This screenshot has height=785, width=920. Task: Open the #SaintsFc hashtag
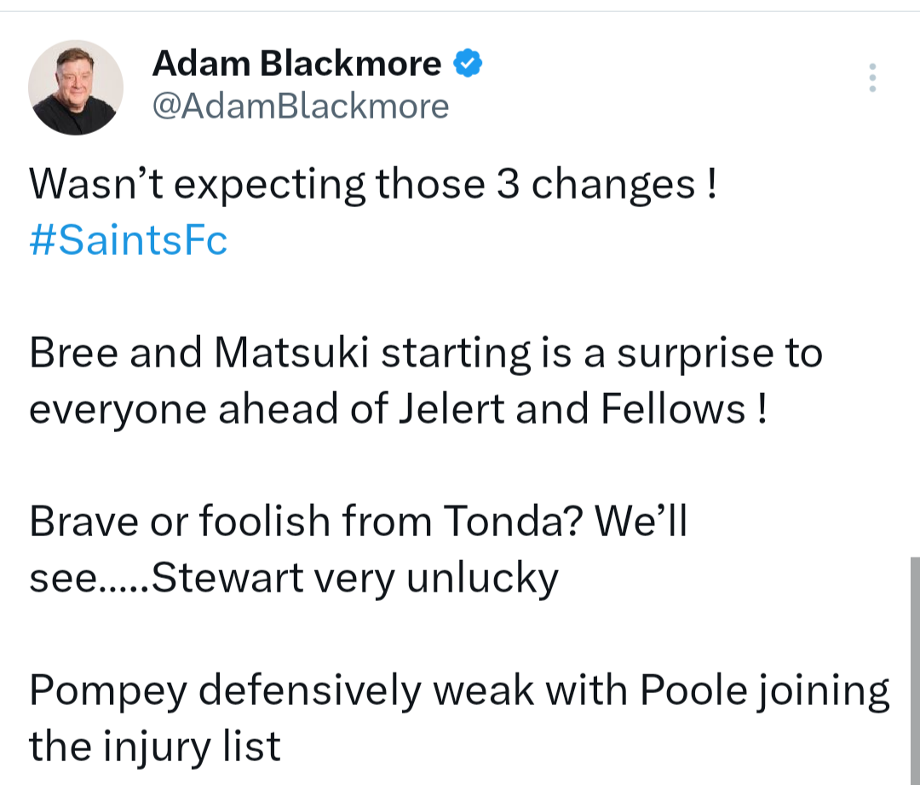pyautogui.click(x=128, y=240)
